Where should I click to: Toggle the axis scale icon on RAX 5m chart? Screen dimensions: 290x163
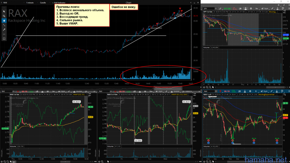(x=89, y=94)
